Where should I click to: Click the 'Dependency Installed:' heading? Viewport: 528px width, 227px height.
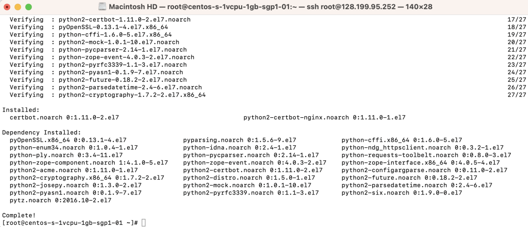tap(41, 133)
